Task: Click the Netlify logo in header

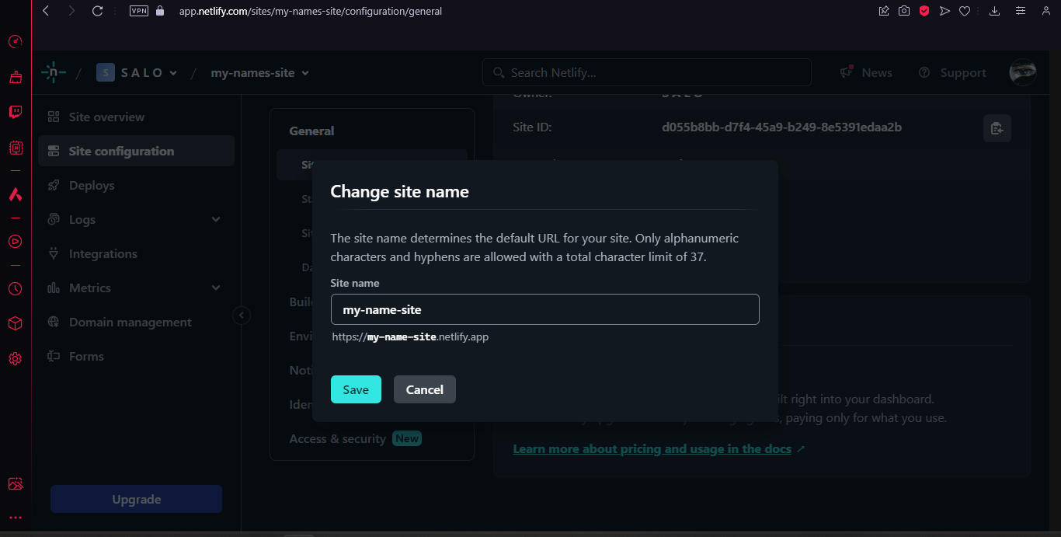Action: [x=54, y=72]
